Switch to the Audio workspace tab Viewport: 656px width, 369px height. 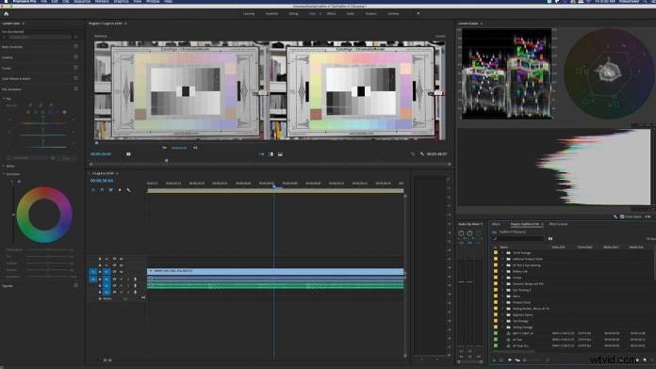(x=351, y=13)
